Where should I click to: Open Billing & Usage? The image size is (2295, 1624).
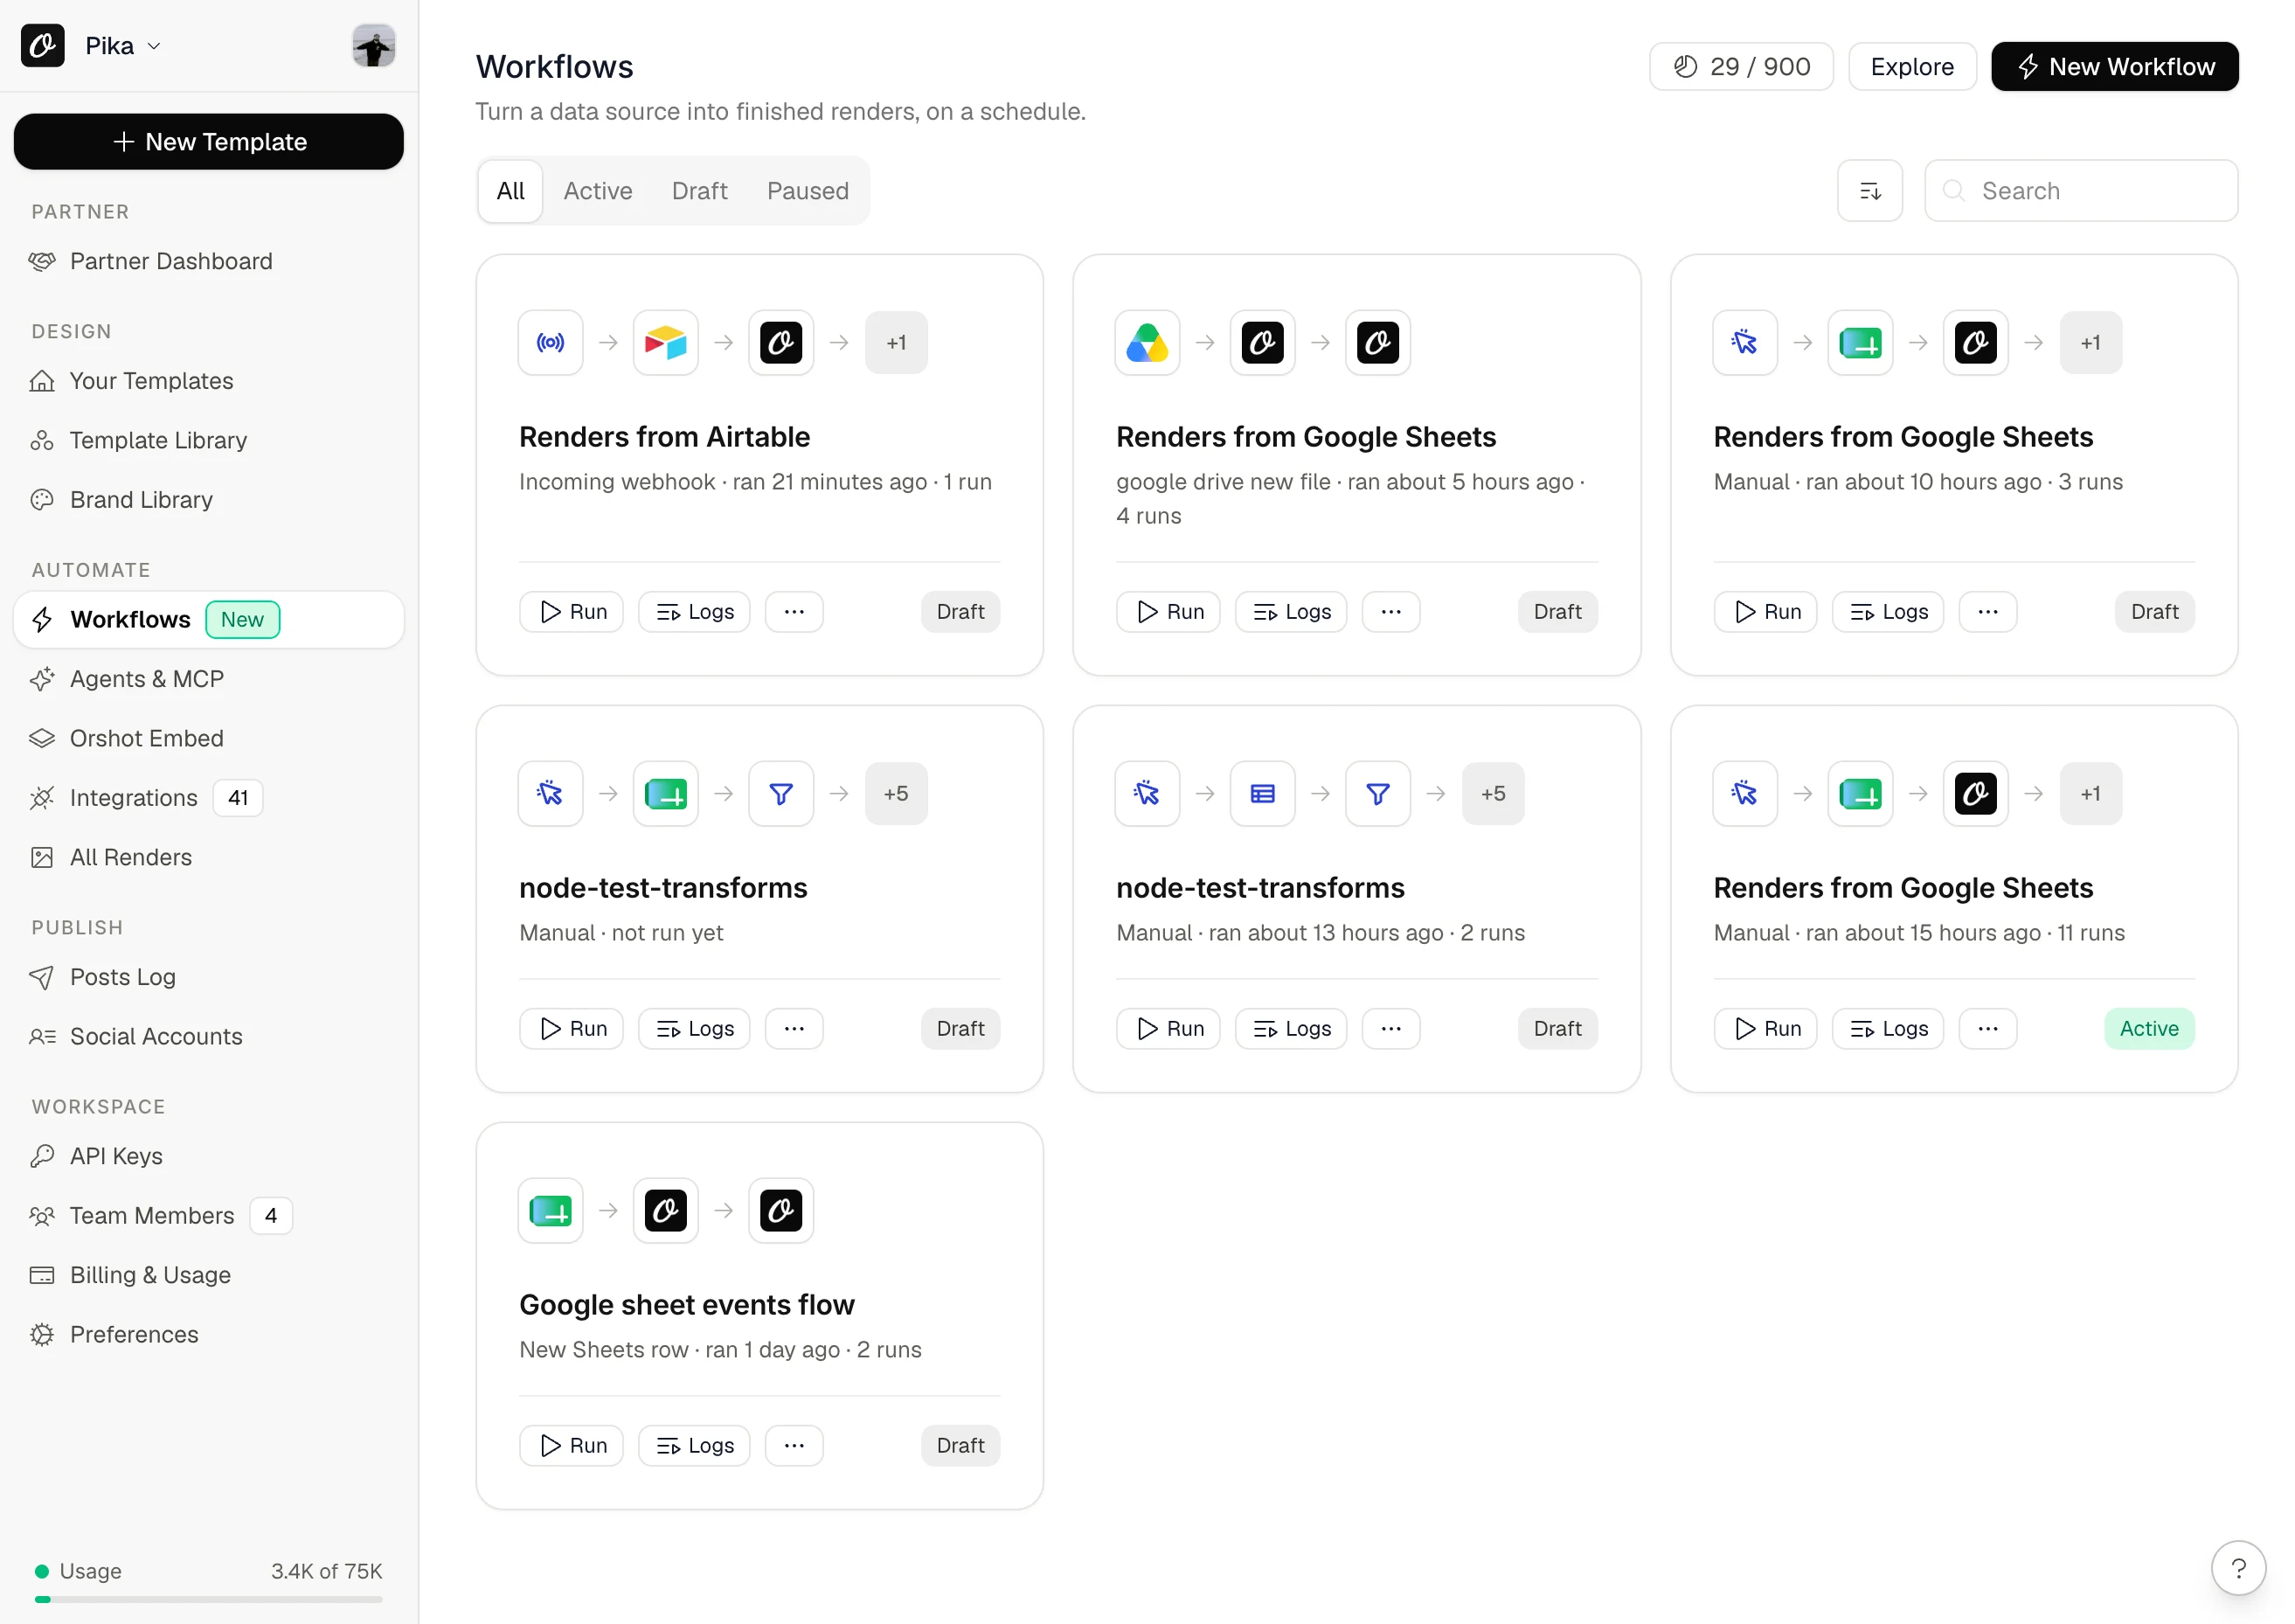tap(209, 1275)
